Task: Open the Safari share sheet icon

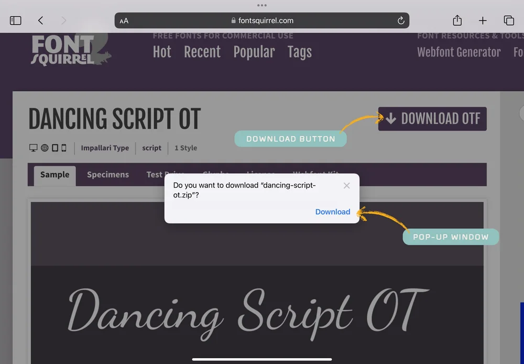Action: tap(456, 20)
